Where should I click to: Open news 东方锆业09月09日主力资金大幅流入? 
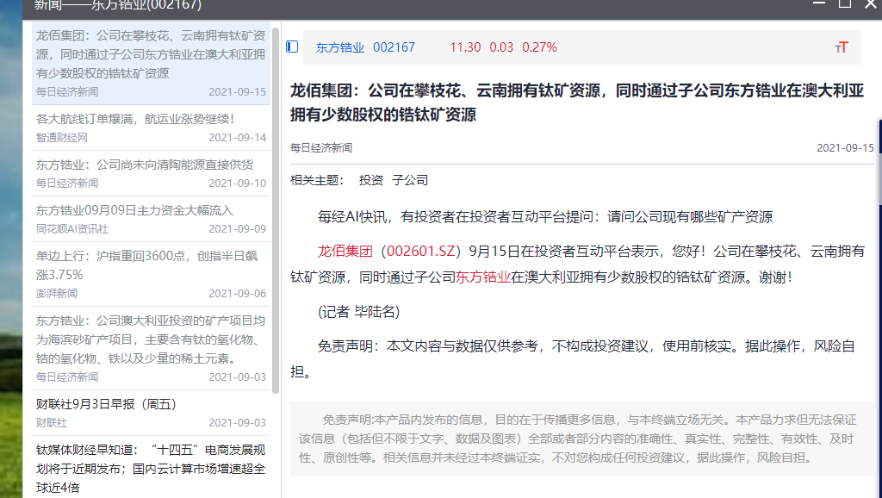pyautogui.click(x=151, y=218)
